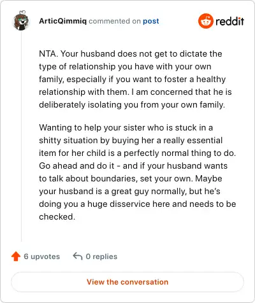Image resolution: width=255 pixels, height=303 pixels.
Task: Open ArticQimmiq's profile via username
Action: click(63, 21)
